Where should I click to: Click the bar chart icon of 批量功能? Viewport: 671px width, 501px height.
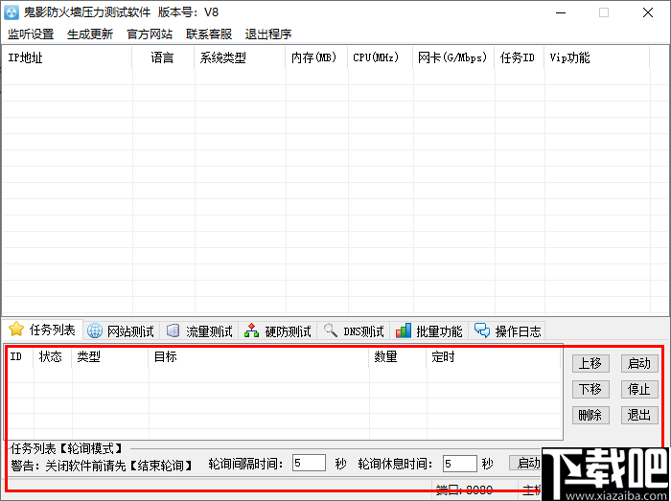pyautogui.click(x=404, y=330)
